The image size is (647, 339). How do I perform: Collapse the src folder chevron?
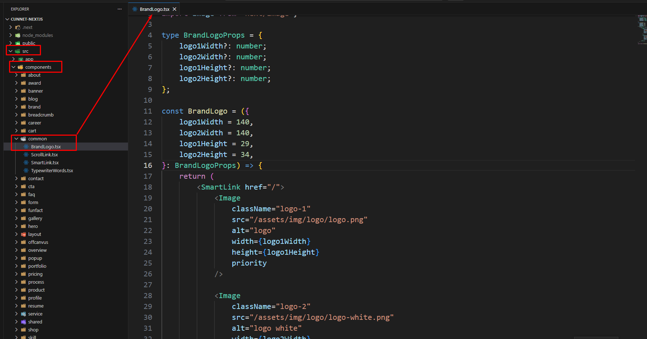coord(11,51)
